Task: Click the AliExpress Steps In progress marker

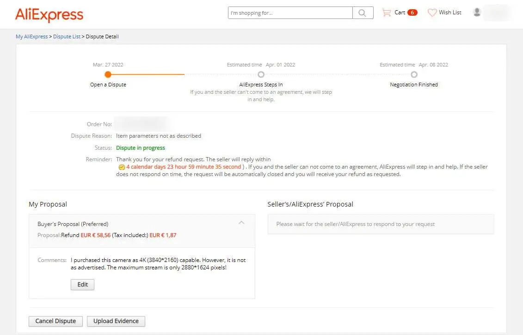Action: click(261, 74)
